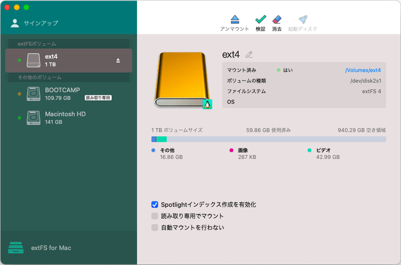Click the disk usage bar
This screenshot has width=401, height=265.
tap(269, 139)
